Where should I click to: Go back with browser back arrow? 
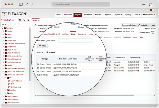pos(27,4)
